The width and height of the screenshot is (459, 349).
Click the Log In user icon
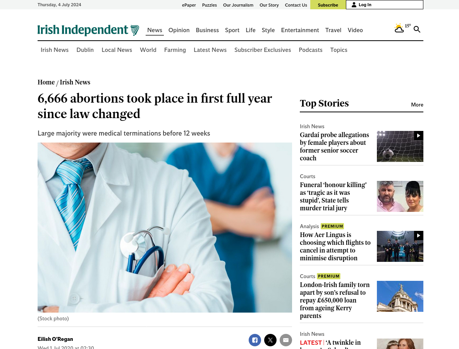pos(354,5)
